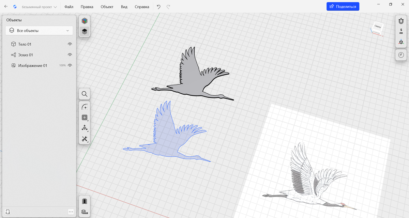
Task: Go back using the left arrow
Action: [6, 6]
